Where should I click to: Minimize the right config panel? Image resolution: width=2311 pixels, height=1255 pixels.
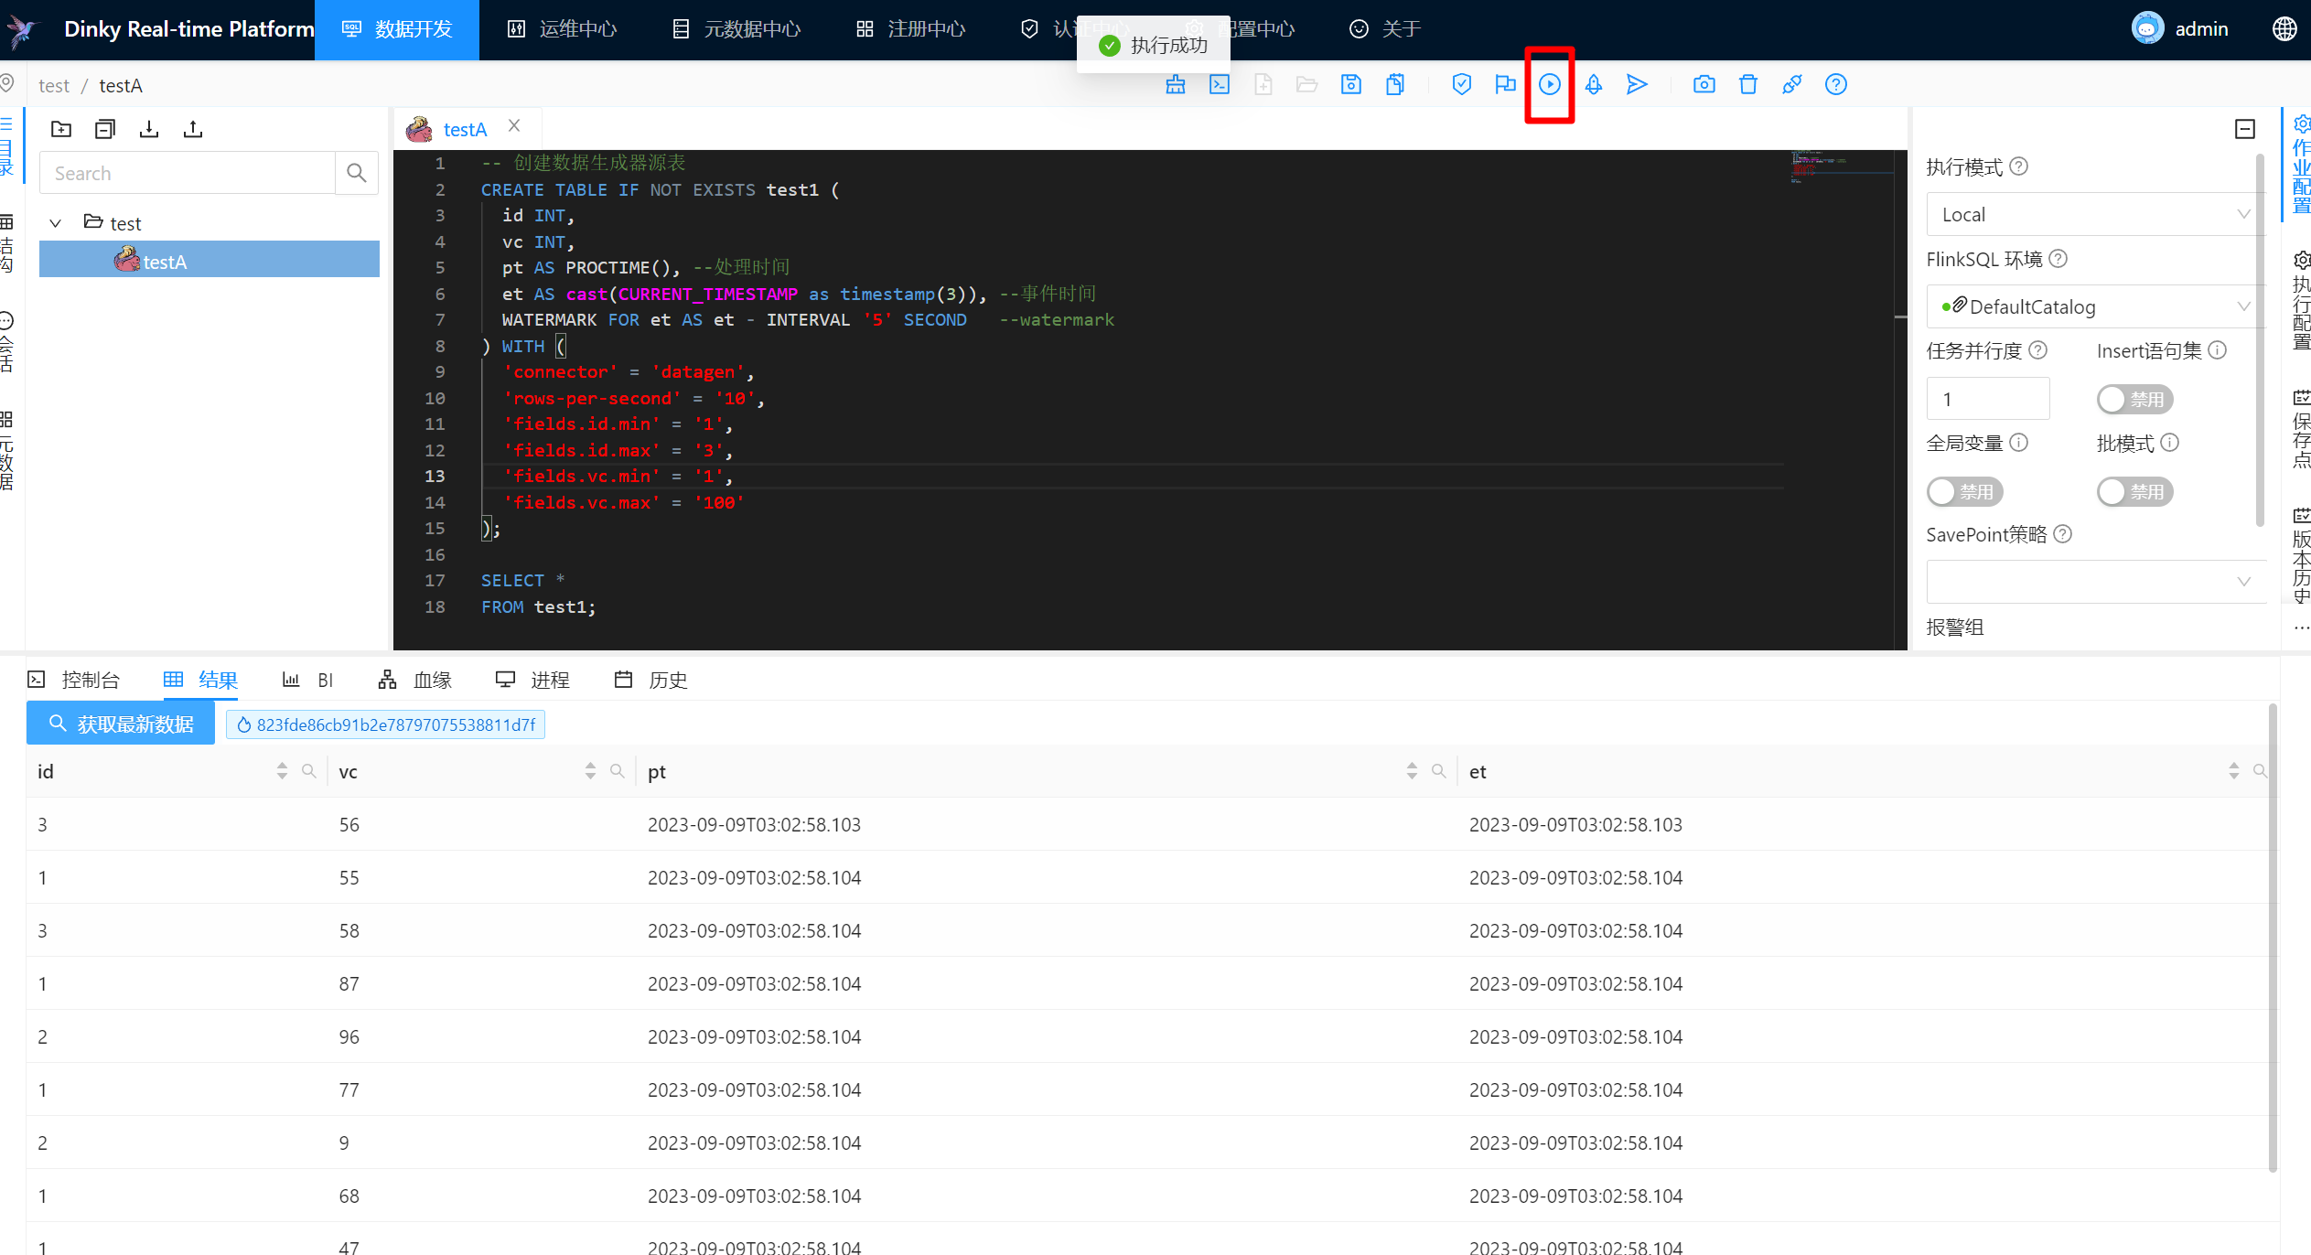tap(2245, 129)
